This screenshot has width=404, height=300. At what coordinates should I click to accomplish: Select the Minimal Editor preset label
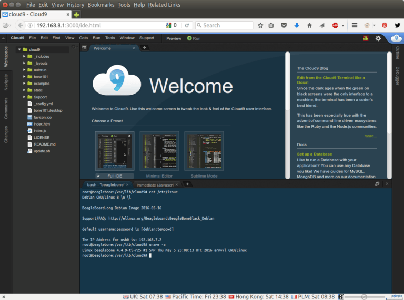(x=159, y=176)
